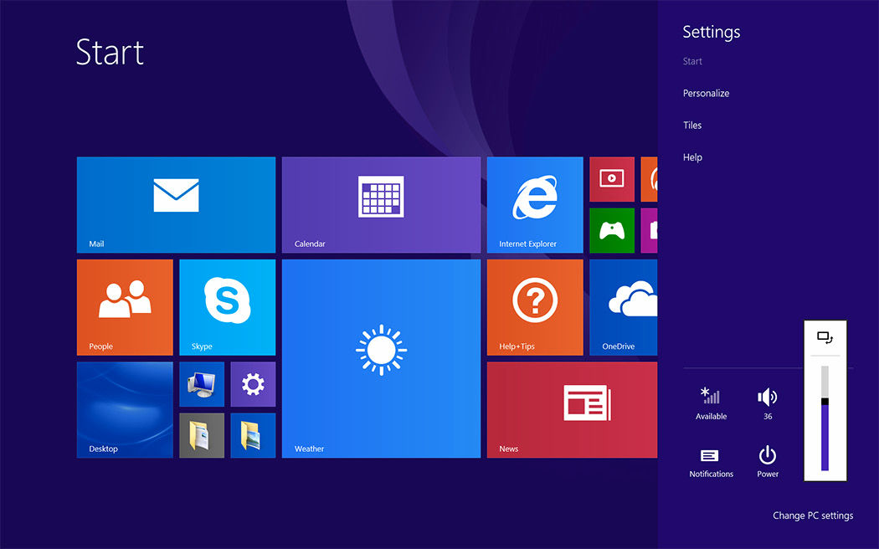
Task: Click the brightness slider track
Action: coord(825,418)
